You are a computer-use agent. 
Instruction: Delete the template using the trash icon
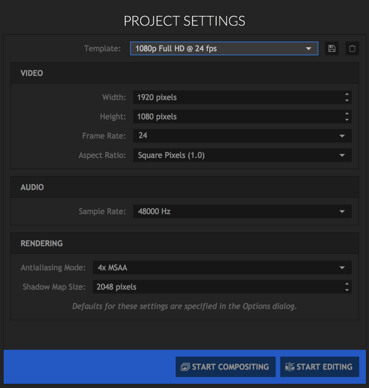[352, 49]
